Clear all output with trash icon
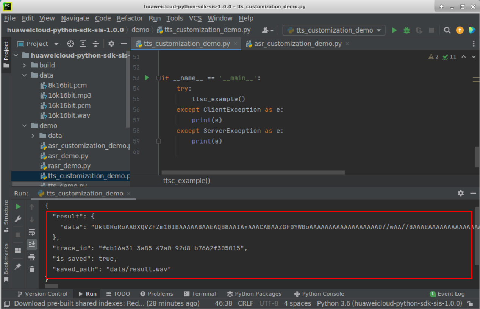480x309 pixels. [x=32, y=269]
